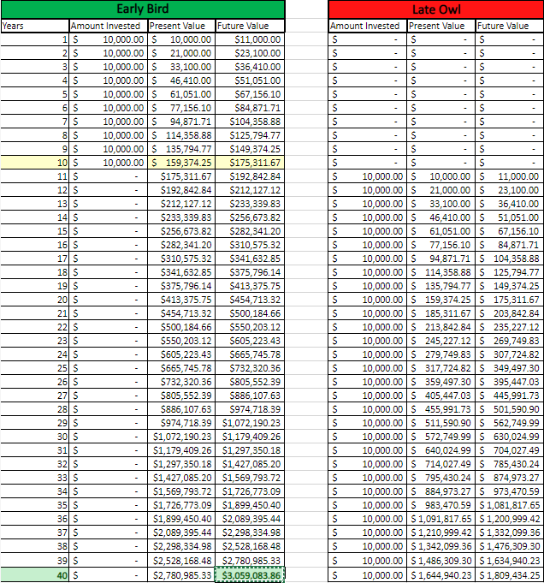Select Early Bird future value $51,051.00
The height and width of the screenshot is (583, 544).
tap(250, 80)
